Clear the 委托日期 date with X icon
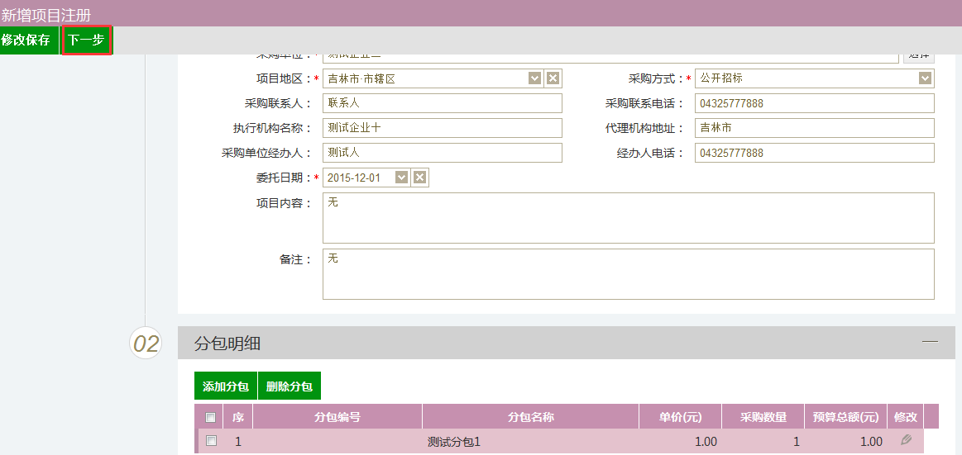Image resolution: width=962 pixels, height=455 pixels. [x=419, y=178]
